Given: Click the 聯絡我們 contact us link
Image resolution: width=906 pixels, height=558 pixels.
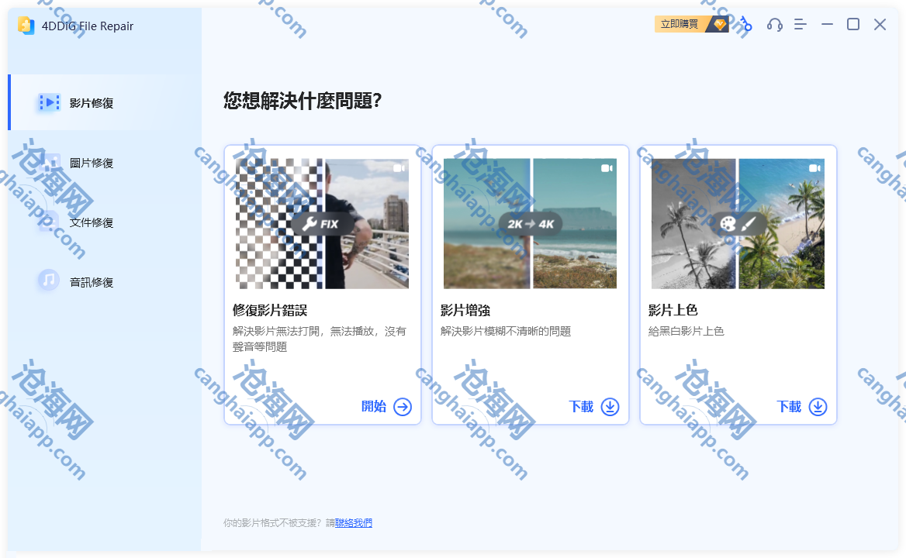Looking at the screenshot, I should tap(354, 523).
